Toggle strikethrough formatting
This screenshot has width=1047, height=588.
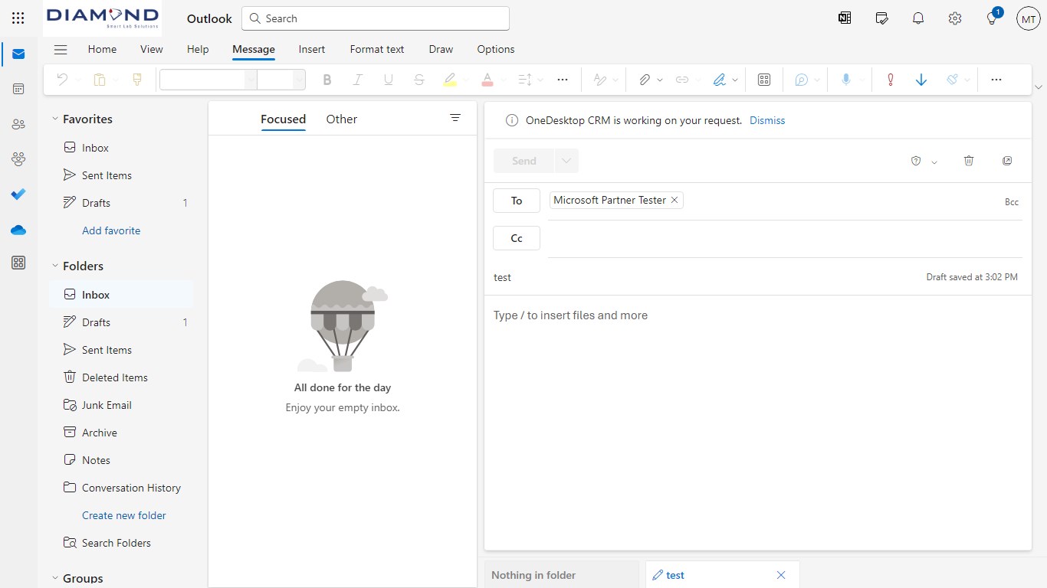pos(418,80)
